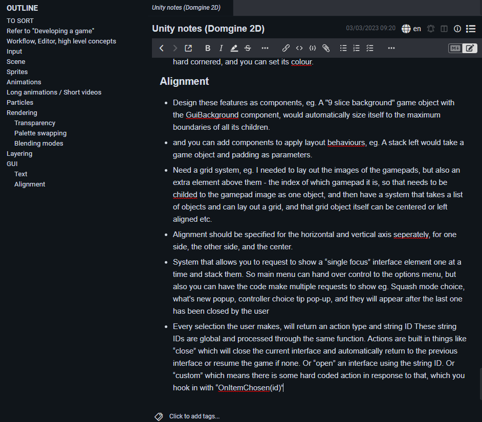The width and height of the screenshot is (482, 422).
Task: Open more formatting options ellipsis
Action: click(x=265, y=48)
